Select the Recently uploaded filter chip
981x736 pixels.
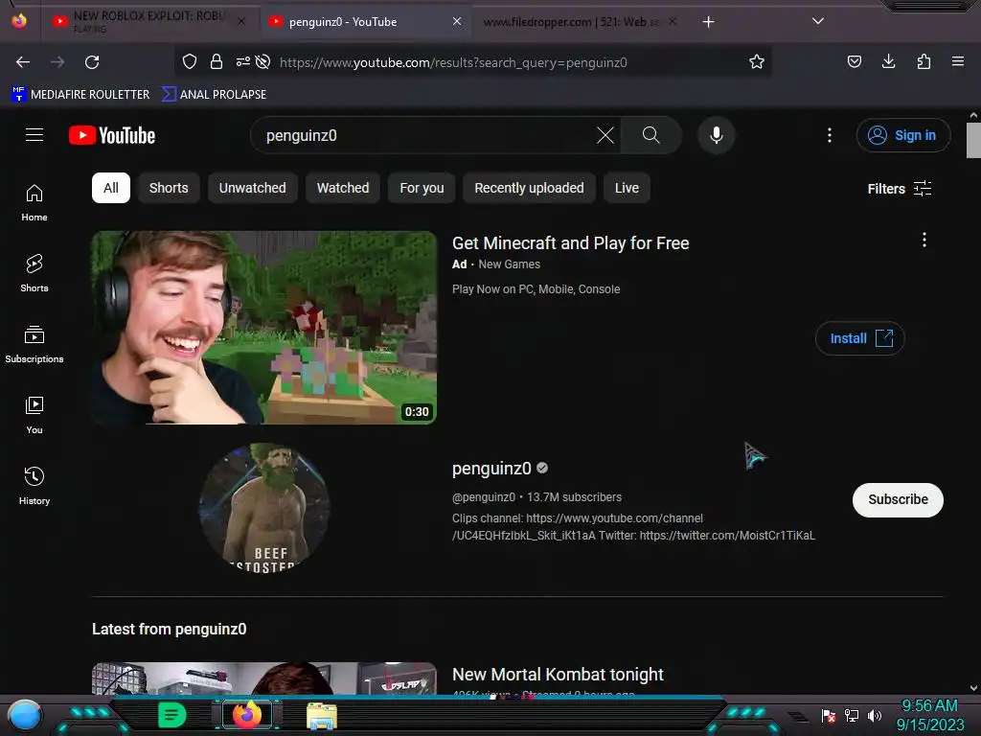pyautogui.click(x=529, y=188)
